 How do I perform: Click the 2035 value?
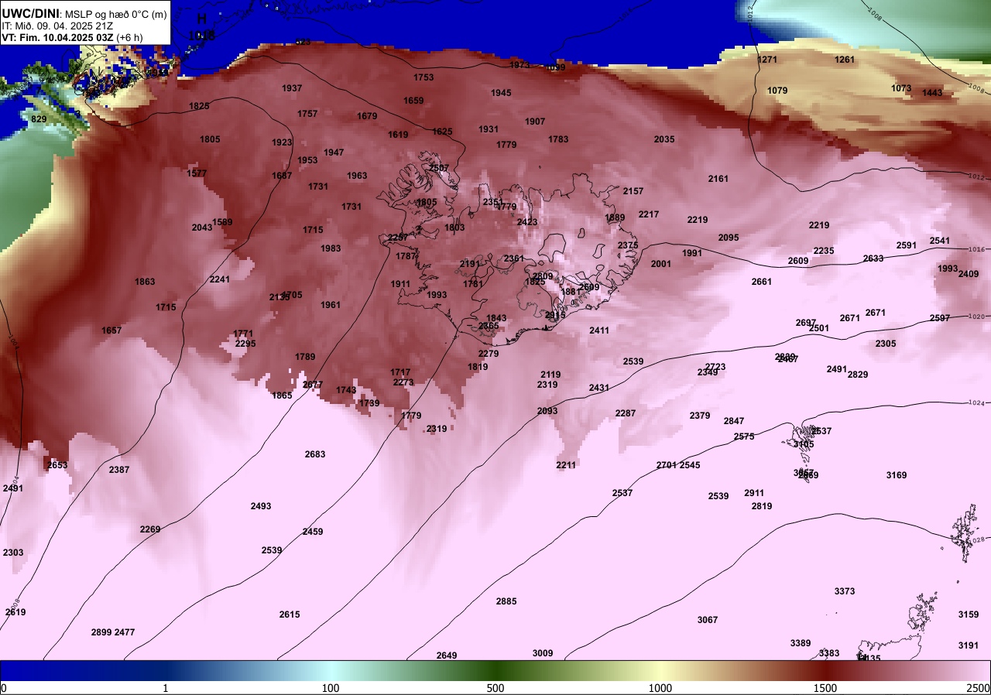point(664,139)
